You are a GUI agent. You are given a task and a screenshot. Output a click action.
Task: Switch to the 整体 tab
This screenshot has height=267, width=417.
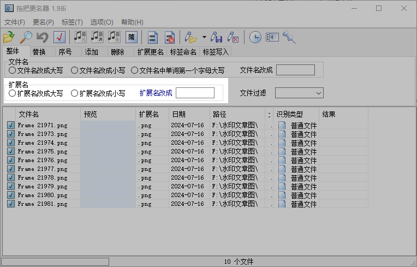(x=15, y=51)
